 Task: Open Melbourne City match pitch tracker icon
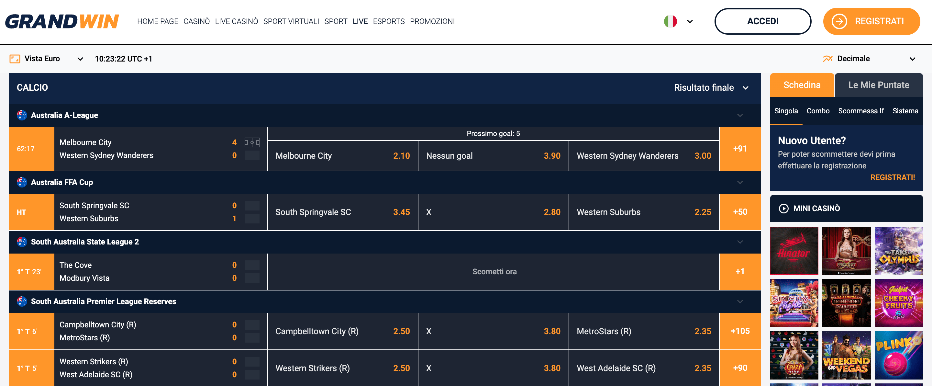(252, 142)
